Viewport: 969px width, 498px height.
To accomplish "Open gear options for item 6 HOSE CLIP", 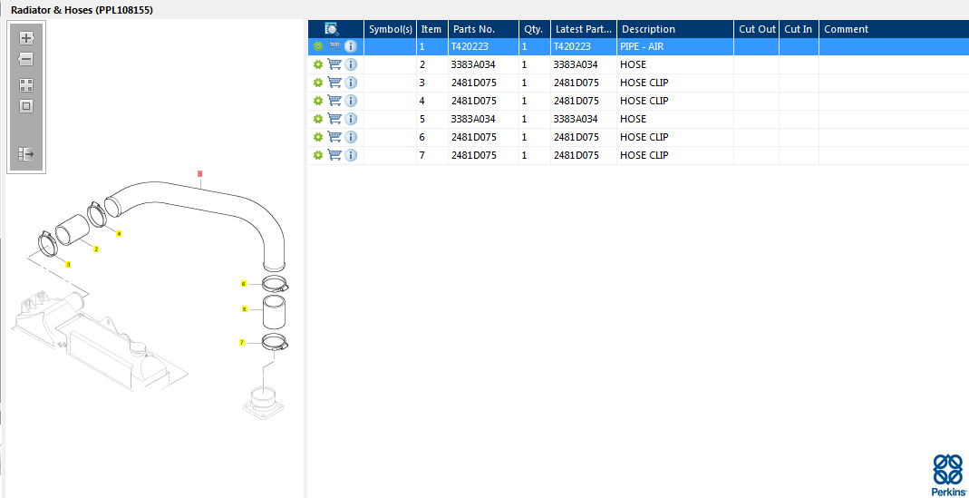I will [317, 137].
